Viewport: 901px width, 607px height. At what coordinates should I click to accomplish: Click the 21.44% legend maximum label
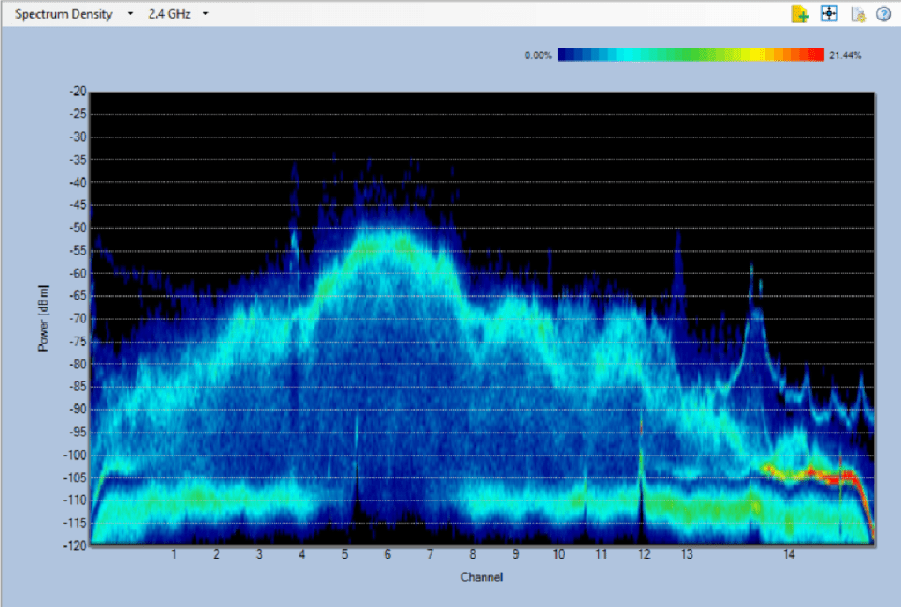(845, 56)
